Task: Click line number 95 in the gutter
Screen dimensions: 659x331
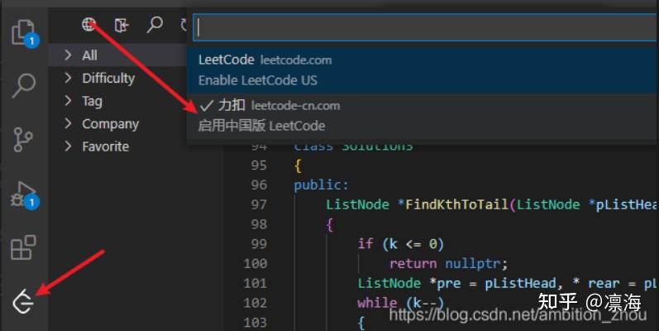Action: 259,165
